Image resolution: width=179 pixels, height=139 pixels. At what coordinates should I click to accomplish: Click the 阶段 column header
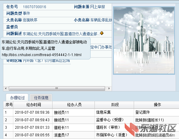click(x=114, y=105)
